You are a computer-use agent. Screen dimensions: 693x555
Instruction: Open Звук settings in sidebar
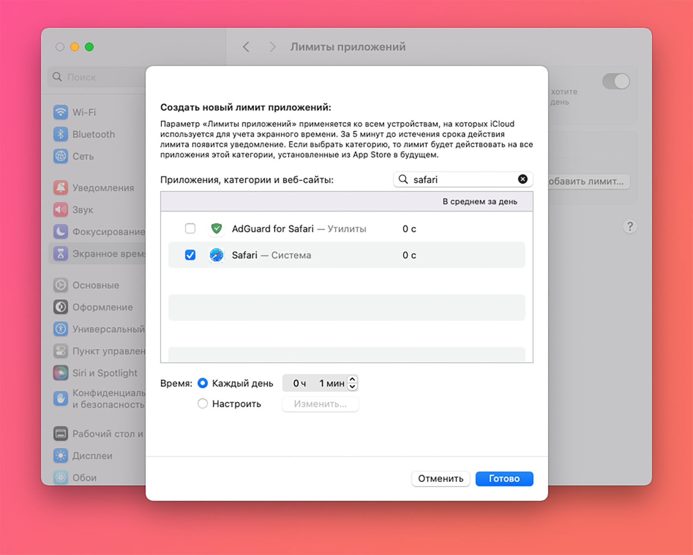point(83,209)
